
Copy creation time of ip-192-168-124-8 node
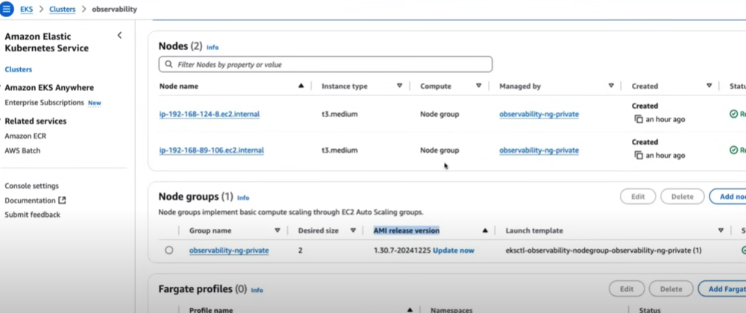pos(639,119)
